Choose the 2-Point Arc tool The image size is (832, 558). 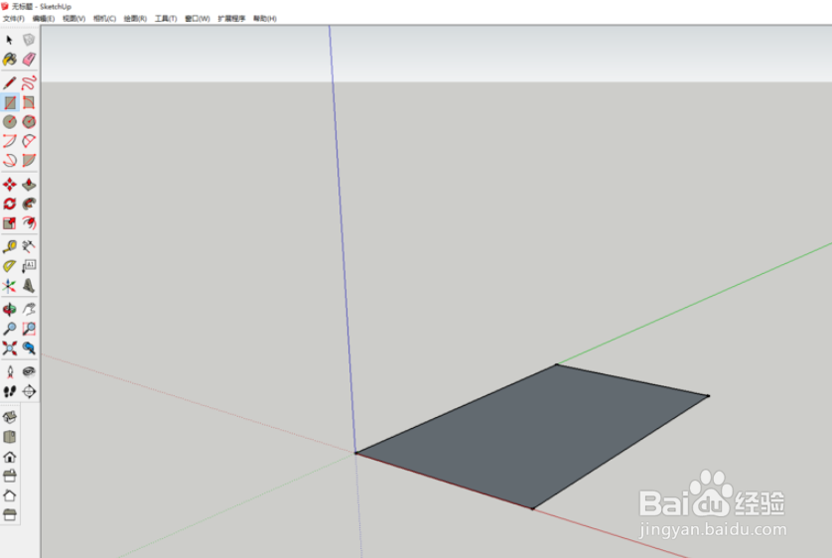(x=29, y=141)
